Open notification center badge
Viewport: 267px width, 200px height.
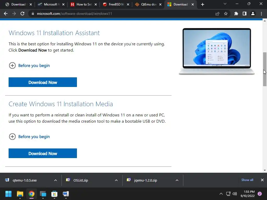260,194
